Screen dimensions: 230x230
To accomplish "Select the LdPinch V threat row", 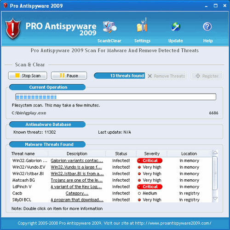I will [111, 187].
